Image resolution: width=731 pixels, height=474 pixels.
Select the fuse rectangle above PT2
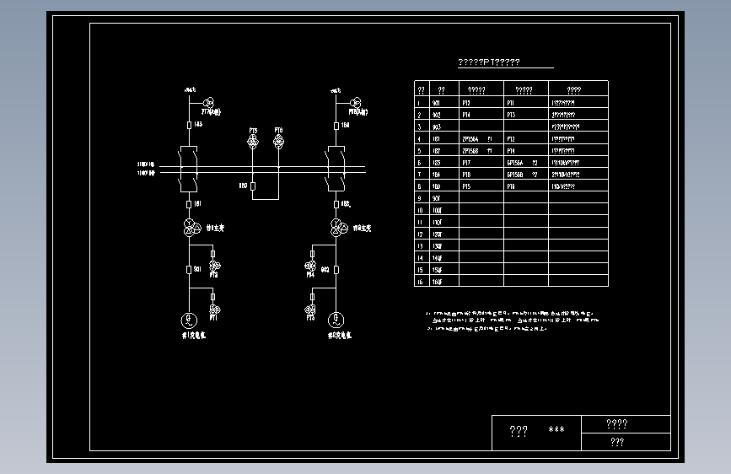[x=212, y=254]
